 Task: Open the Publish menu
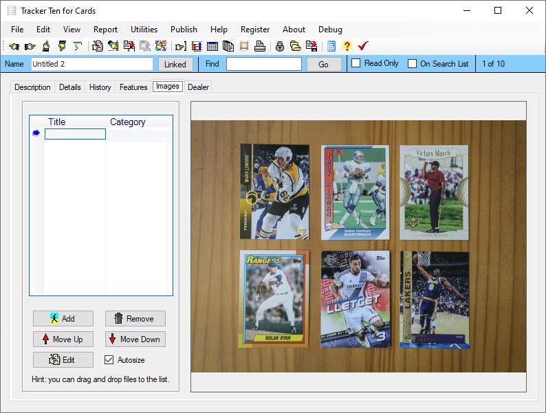tap(184, 30)
